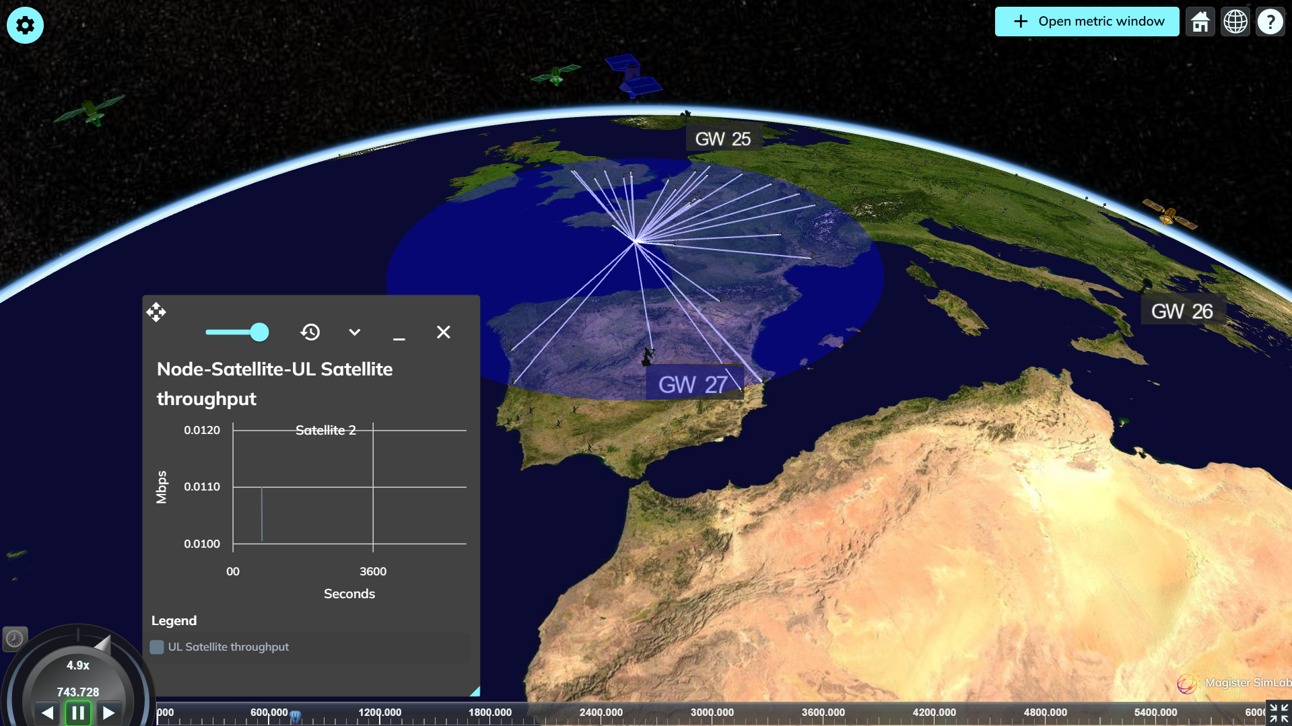
Task: Expand the metric panel chevron dropdown
Action: coord(355,332)
